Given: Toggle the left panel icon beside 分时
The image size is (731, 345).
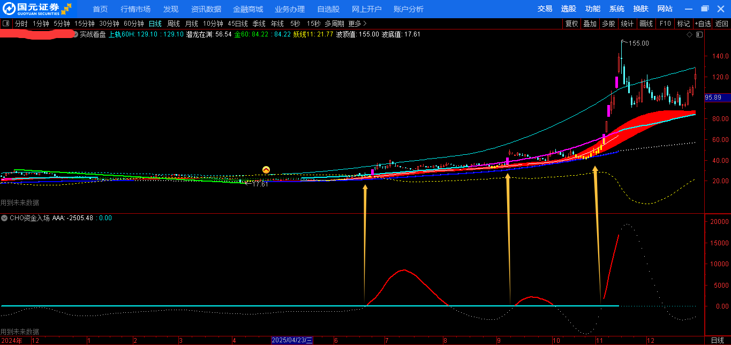Looking at the screenshot, I should point(6,24).
